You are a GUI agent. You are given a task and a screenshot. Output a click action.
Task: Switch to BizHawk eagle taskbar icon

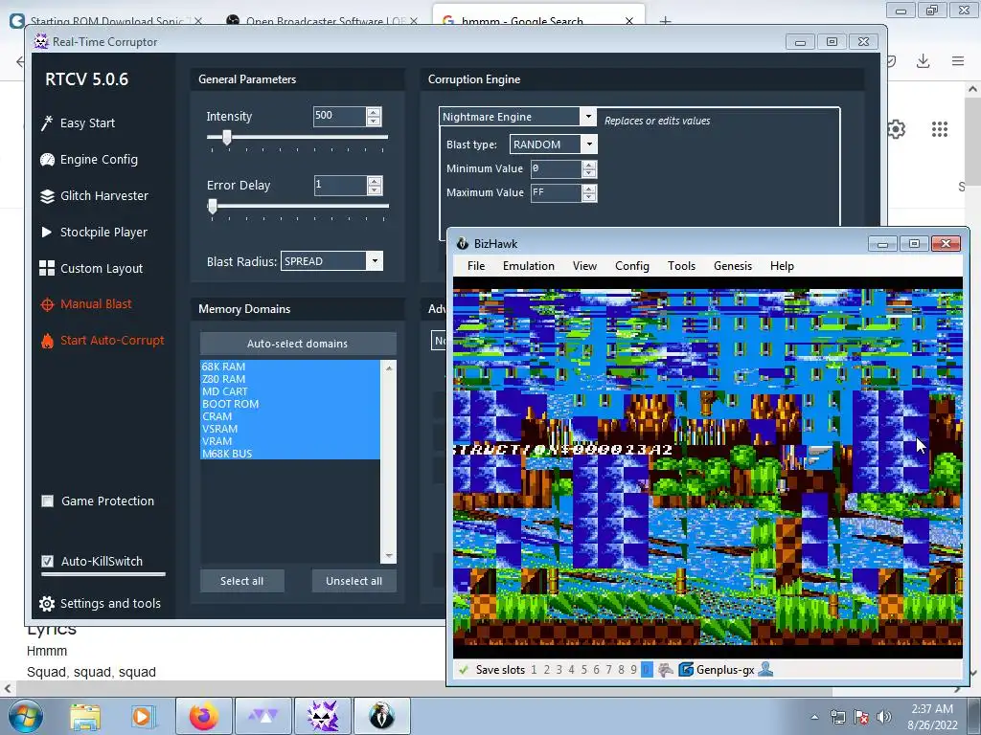(381, 716)
